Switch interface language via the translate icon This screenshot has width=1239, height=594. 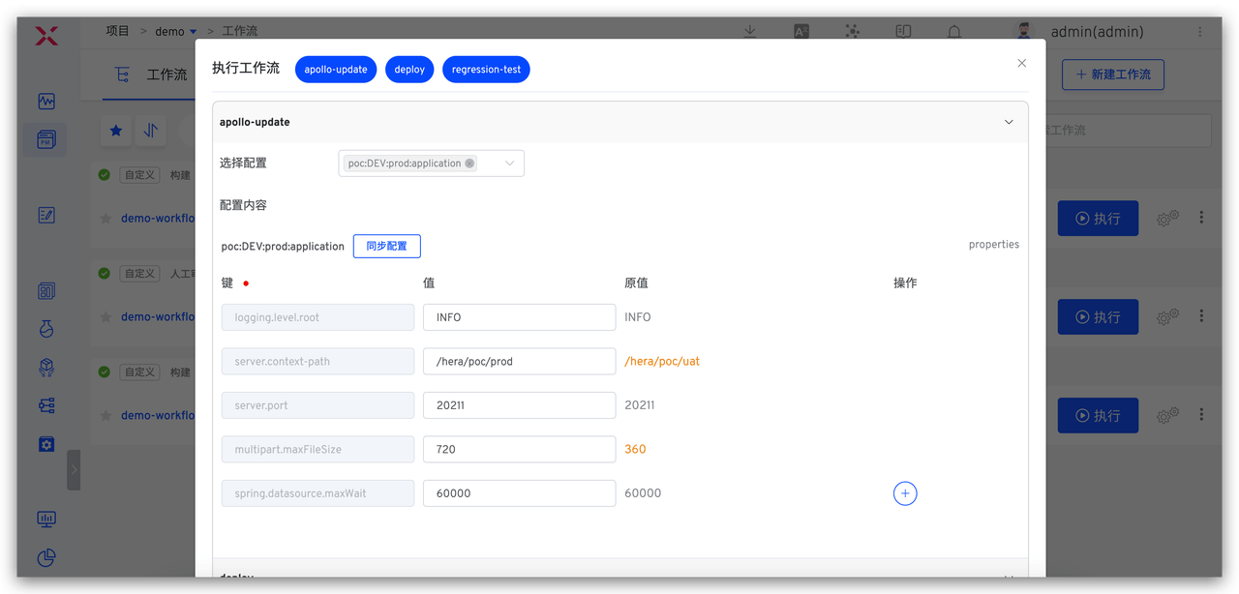[801, 31]
